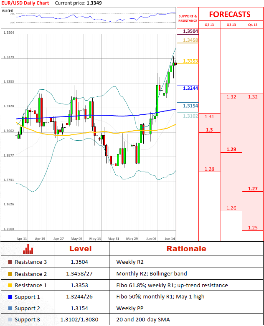
Task: Select the FORECASTS heading
Action: [230, 14]
